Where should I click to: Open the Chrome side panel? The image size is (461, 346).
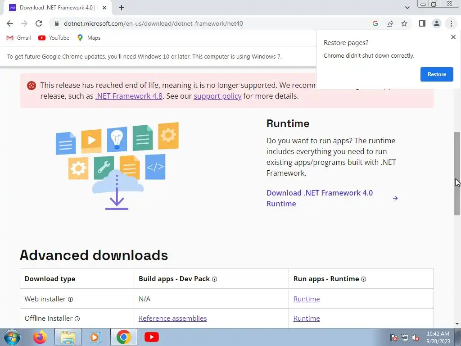click(x=422, y=23)
